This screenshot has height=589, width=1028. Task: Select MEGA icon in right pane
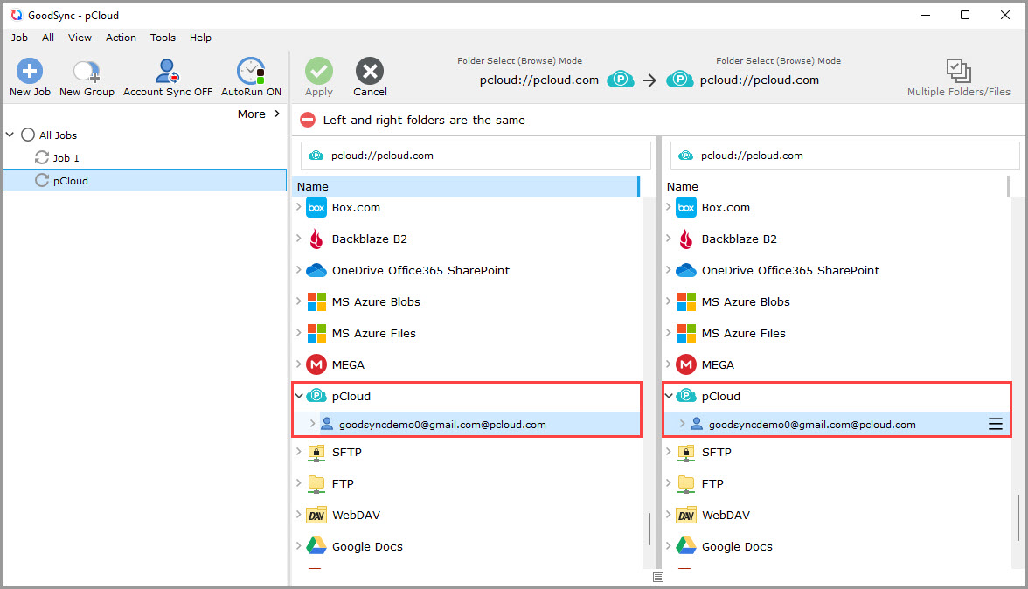click(x=685, y=364)
